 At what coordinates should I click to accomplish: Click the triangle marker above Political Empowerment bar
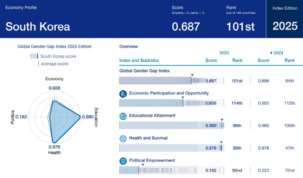pos(143,165)
